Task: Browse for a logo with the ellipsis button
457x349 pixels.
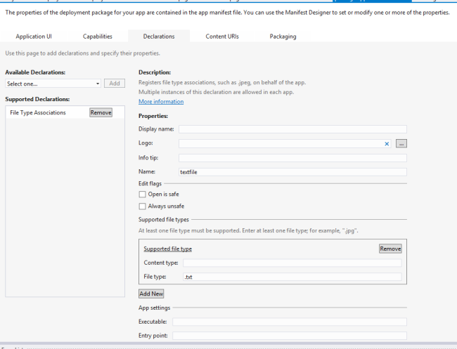Action: (401, 143)
